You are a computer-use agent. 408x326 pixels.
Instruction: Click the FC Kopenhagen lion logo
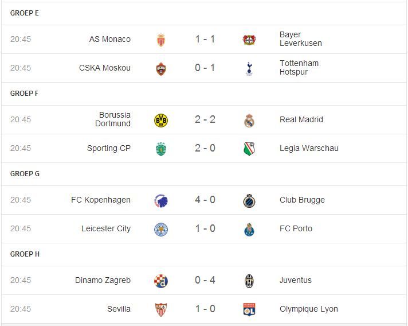coord(161,201)
